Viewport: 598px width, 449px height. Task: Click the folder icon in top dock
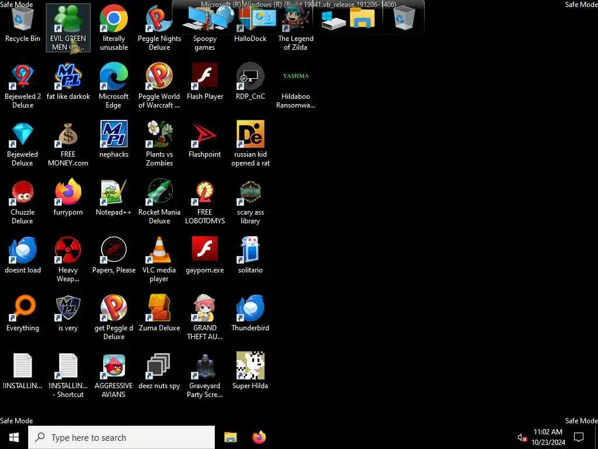point(362,18)
